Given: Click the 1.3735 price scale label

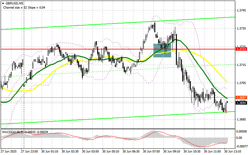Looking at the screenshot, I should (x=241, y=29).
